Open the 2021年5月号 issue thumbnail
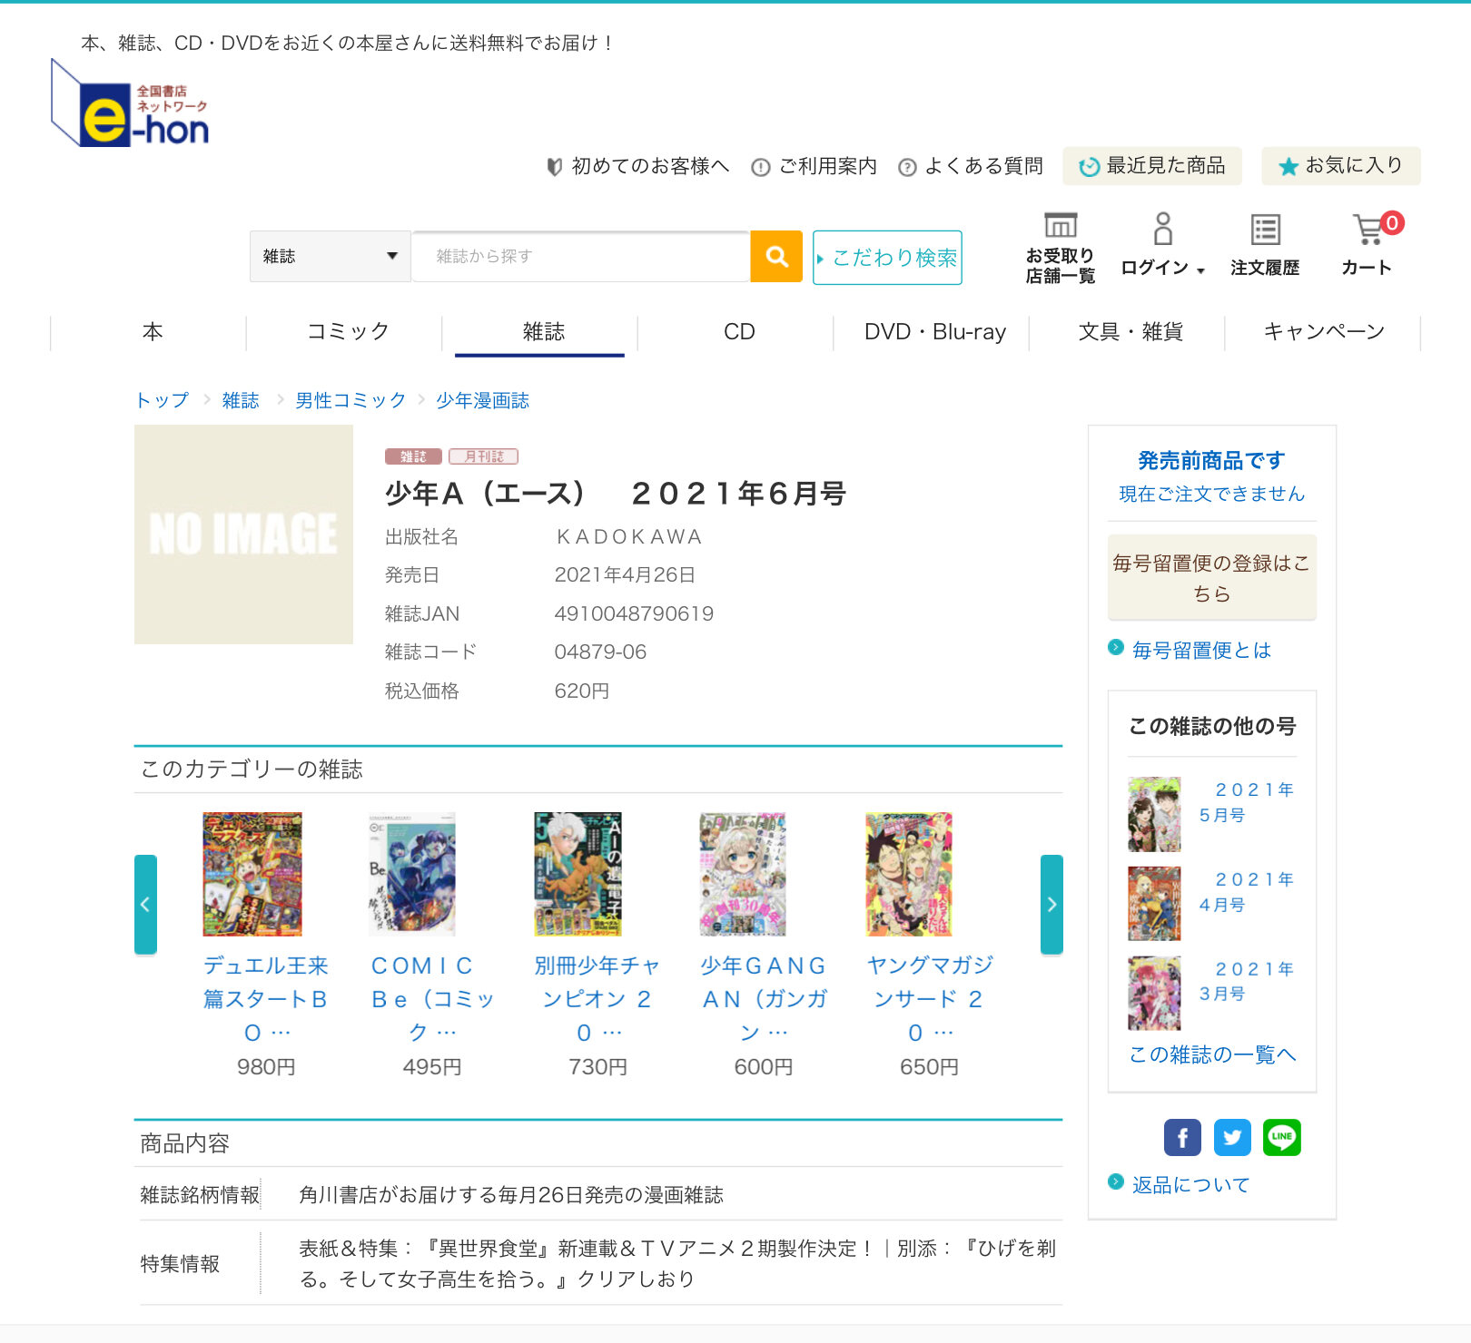 1154,814
